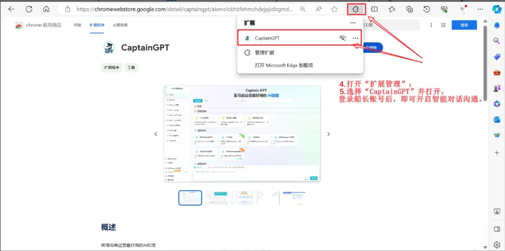Click the chrome 应用商店 logo
The image size is (505, 251).
pyautogui.click(x=38, y=25)
